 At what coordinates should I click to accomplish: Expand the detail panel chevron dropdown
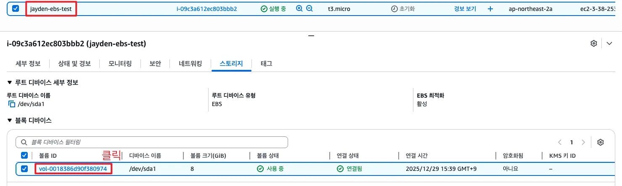click(609, 43)
